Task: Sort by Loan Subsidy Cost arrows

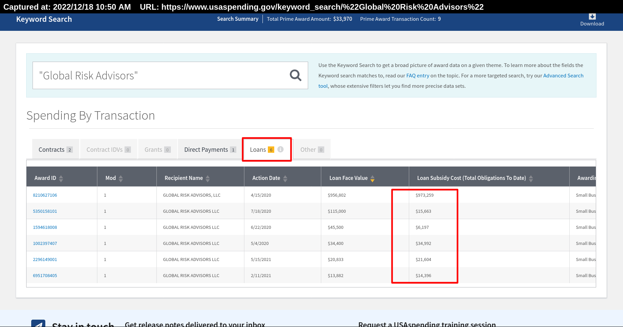Action: 531,179
